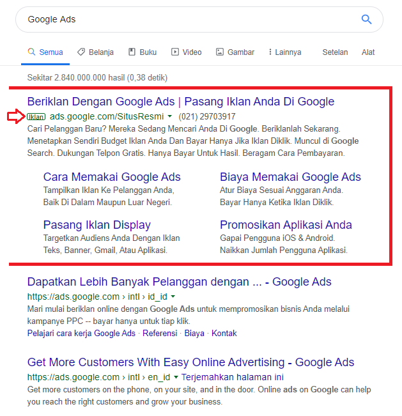Click the 'Cari Pelanggan Baru?' ad description text

click(193, 141)
